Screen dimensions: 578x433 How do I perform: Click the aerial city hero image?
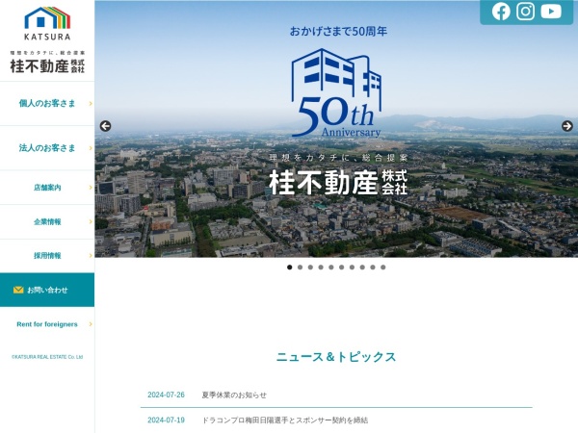[336, 129]
